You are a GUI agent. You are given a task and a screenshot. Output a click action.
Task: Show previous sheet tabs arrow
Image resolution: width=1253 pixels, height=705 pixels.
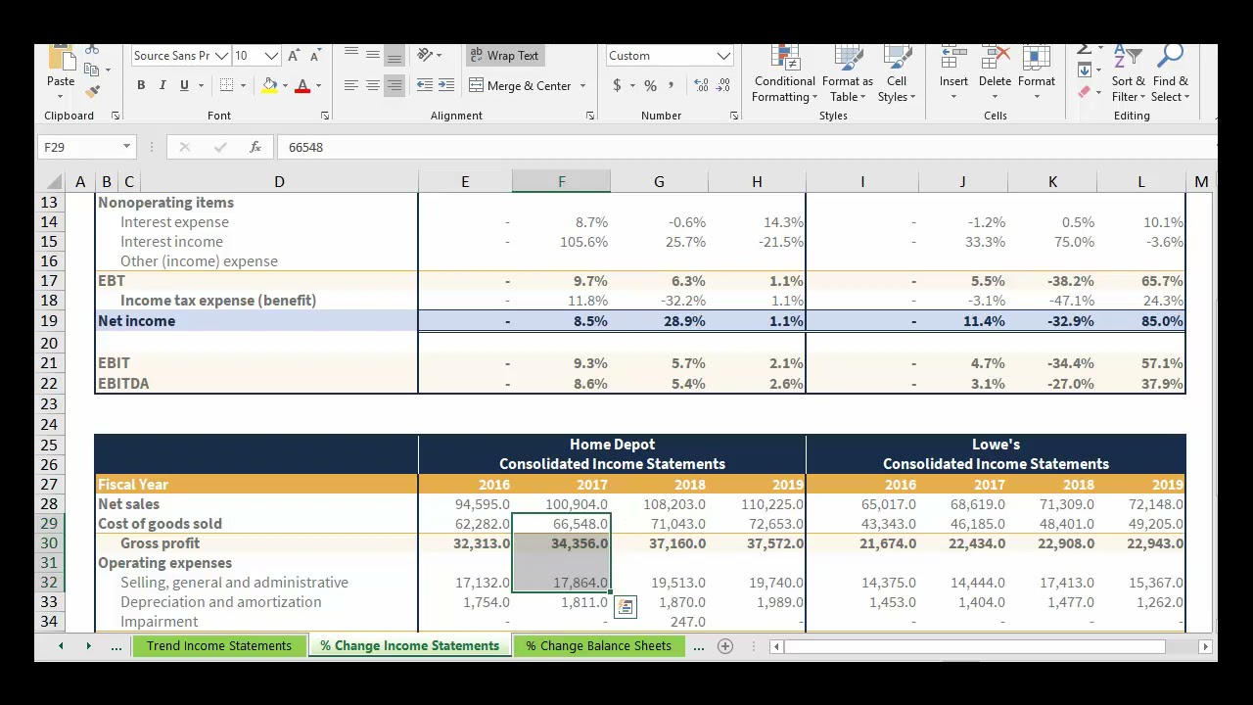click(x=61, y=646)
